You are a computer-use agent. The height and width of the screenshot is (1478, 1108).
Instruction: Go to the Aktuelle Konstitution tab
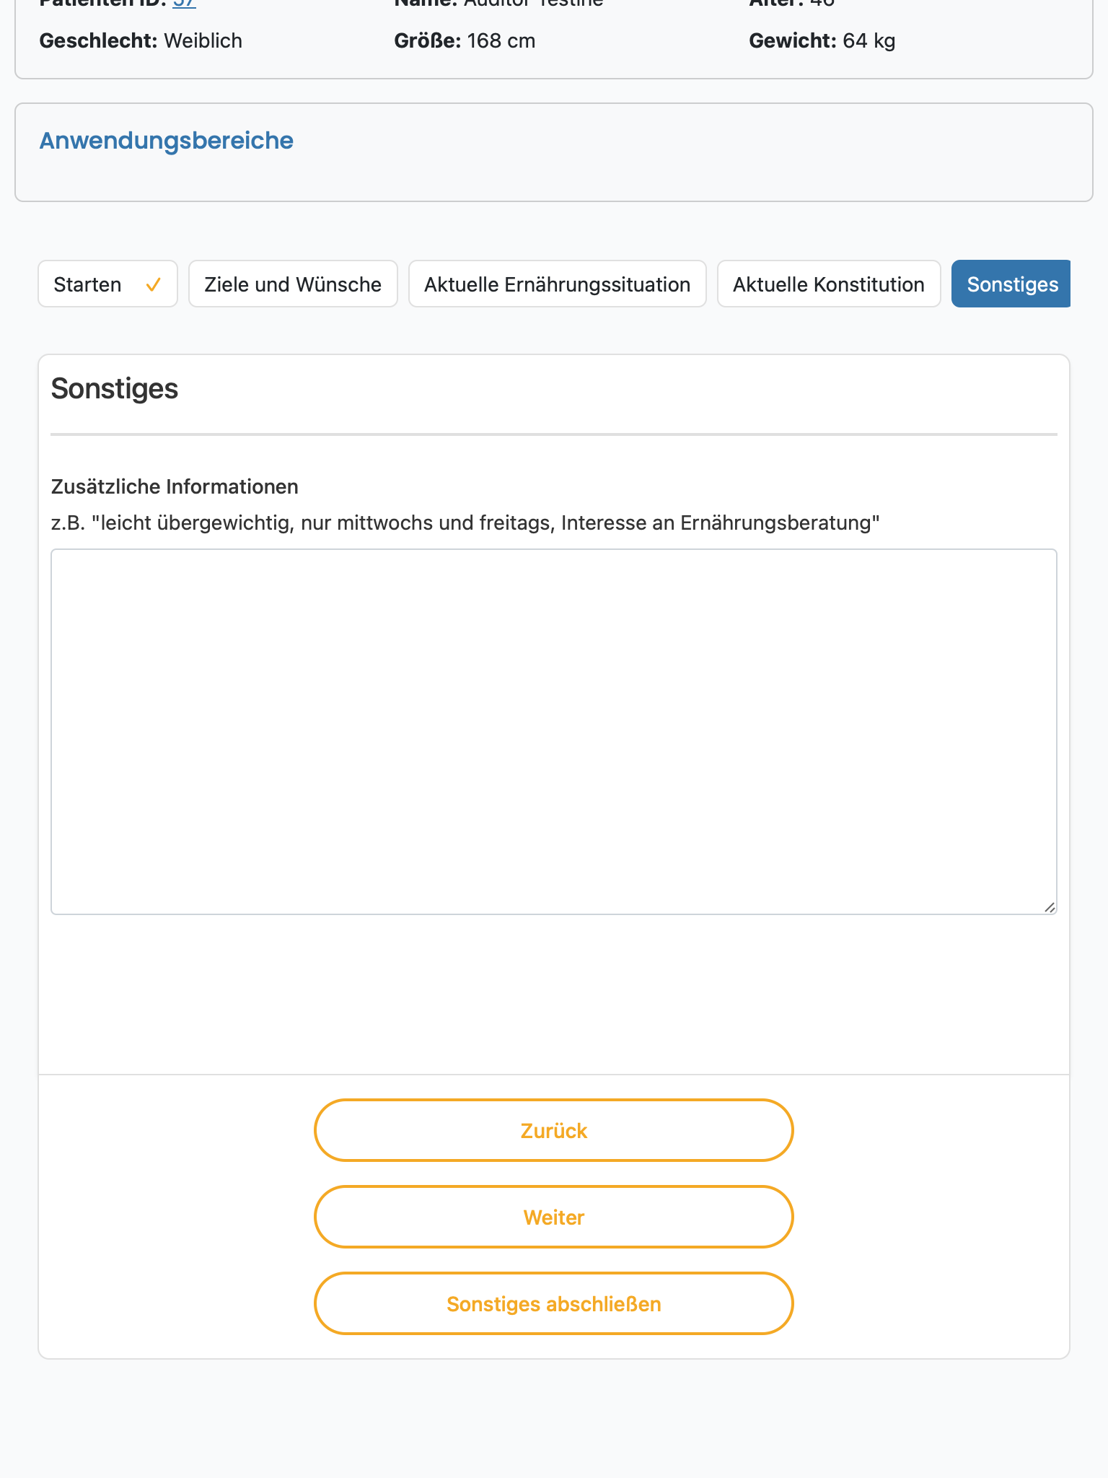[x=829, y=284]
